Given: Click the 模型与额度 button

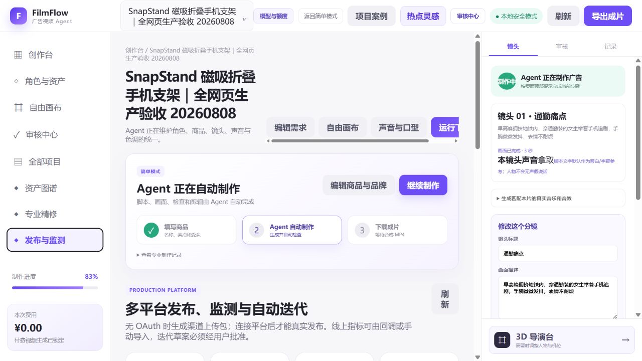Looking at the screenshot, I should 273,16.
